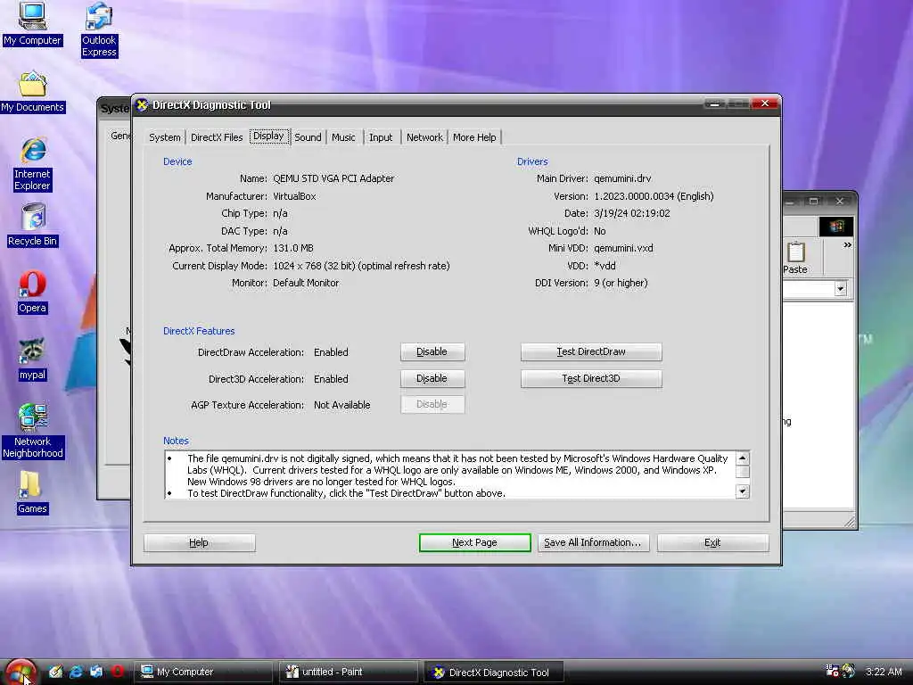Click manufacturer value VirtualBox
This screenshot has height=685, width=913.
[294, 196]
